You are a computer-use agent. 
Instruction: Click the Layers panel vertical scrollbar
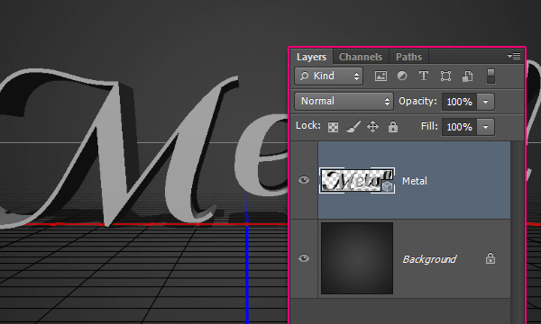(518, 232)
